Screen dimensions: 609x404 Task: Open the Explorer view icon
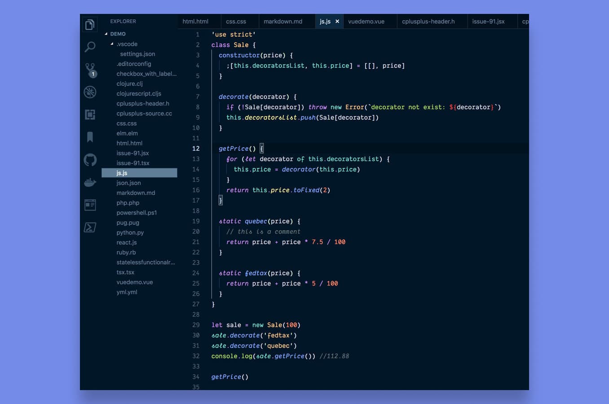[x=90, y=24]
